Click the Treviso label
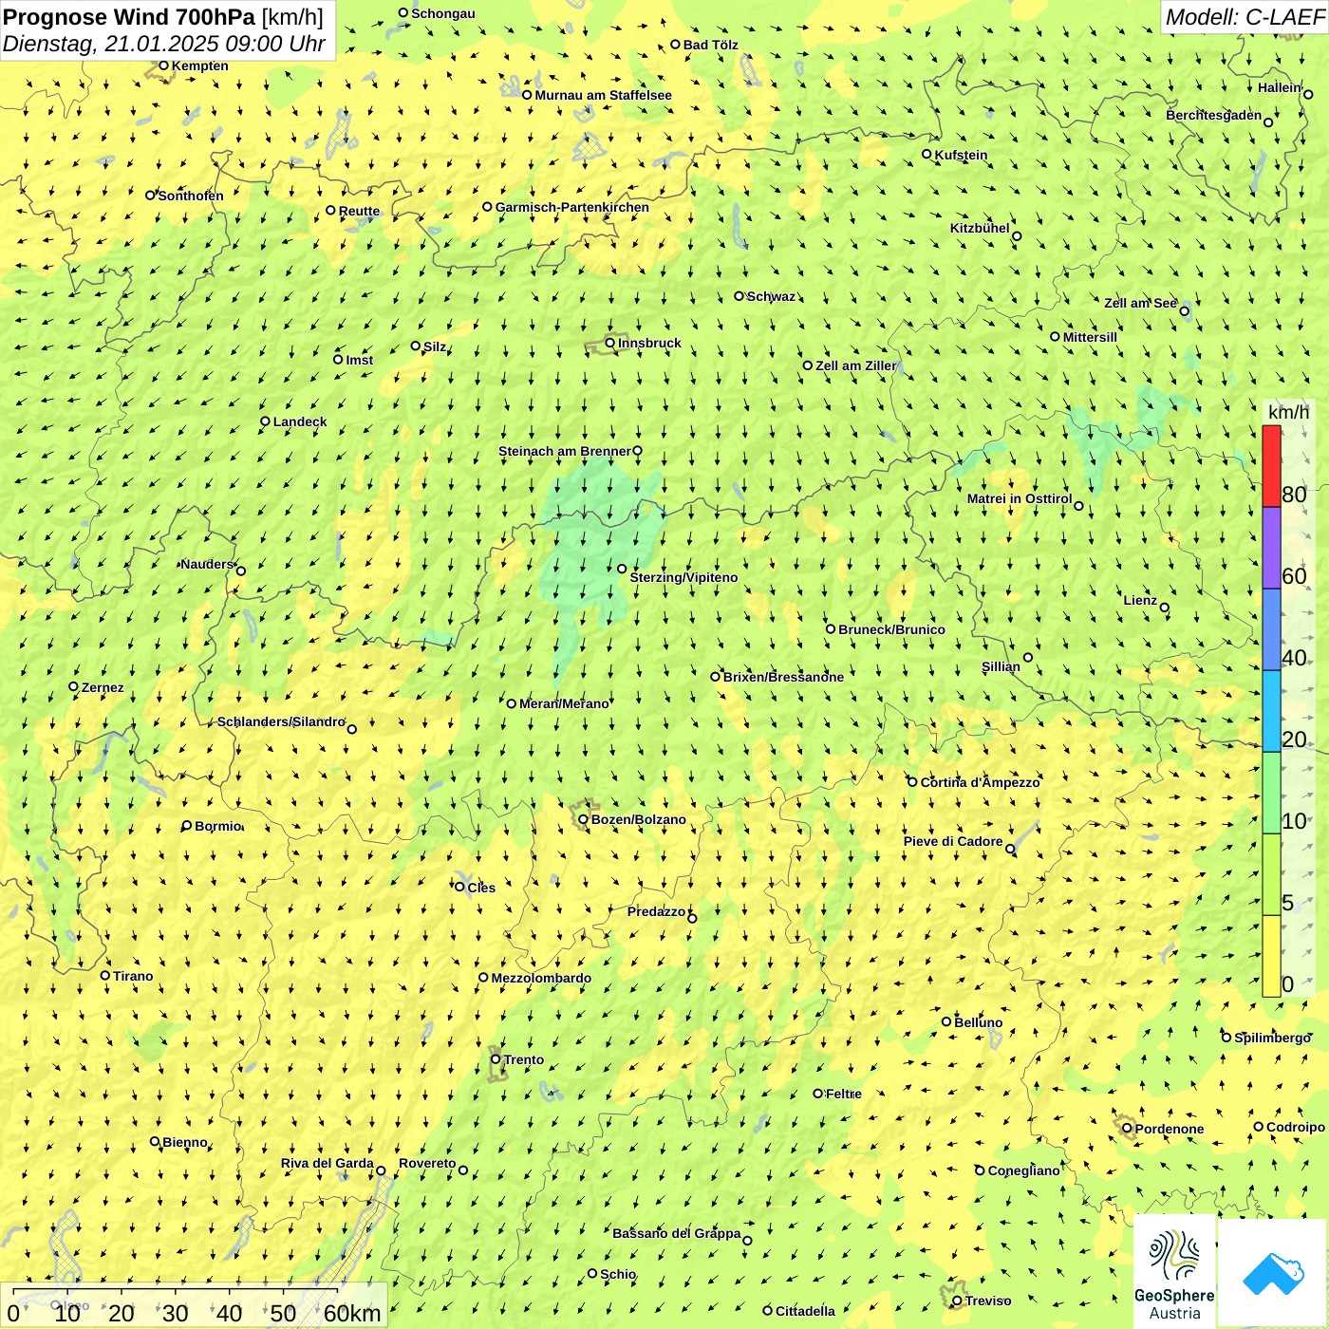Image resolution: width=1329 pixels, height=1329 pixels. (987, 1301)
